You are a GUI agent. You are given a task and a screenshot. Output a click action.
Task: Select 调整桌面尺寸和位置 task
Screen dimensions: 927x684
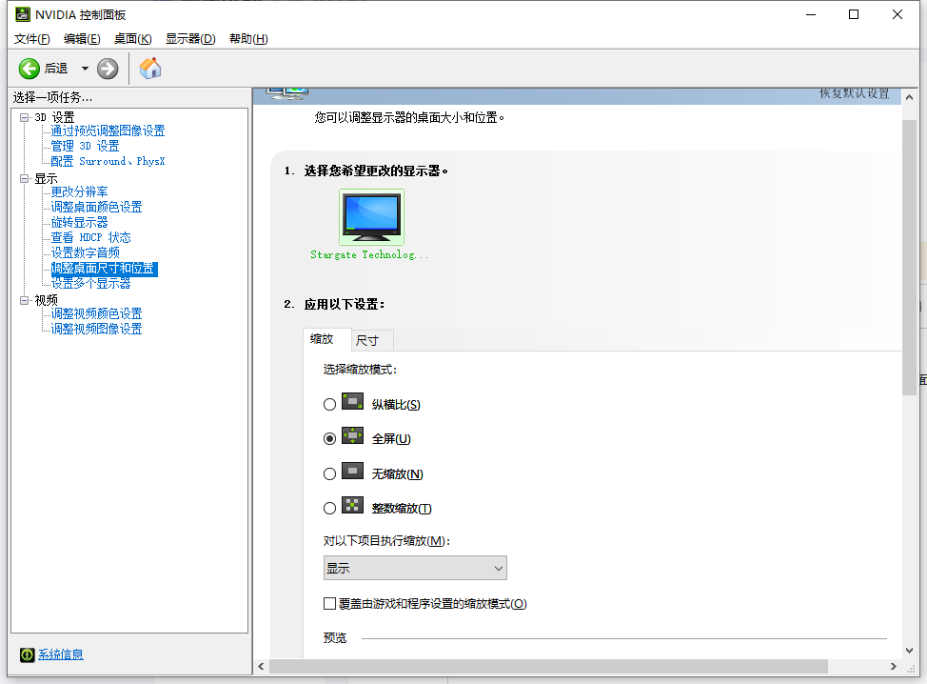[x=104, y=269]
